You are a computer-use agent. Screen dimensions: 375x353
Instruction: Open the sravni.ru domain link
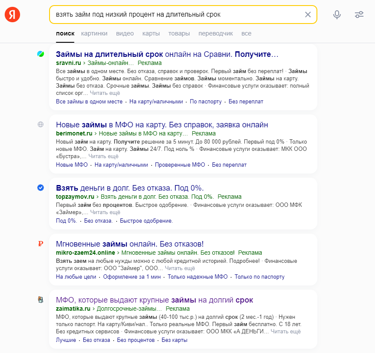pos(68,63)
